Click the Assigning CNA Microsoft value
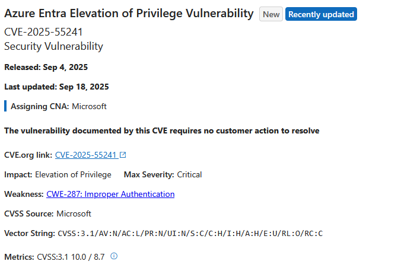The image size is (401, 274). 89,106
